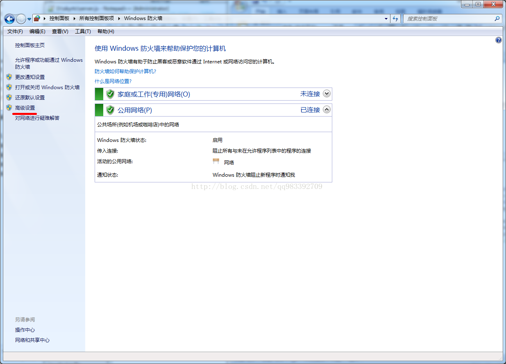The width and height of the screenshot is (506, 364).
Task: Open 网络和共享中心 link
Action: [32, 340]
